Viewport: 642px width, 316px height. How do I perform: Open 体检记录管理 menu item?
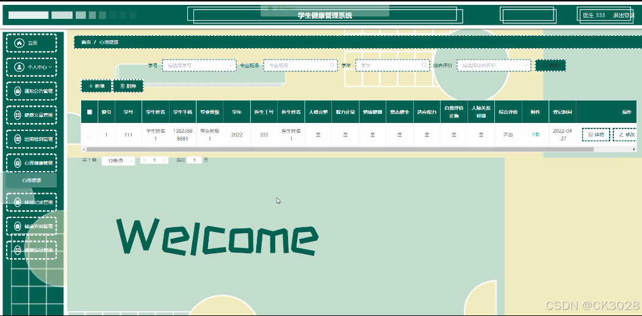click(x=32, y=202)
